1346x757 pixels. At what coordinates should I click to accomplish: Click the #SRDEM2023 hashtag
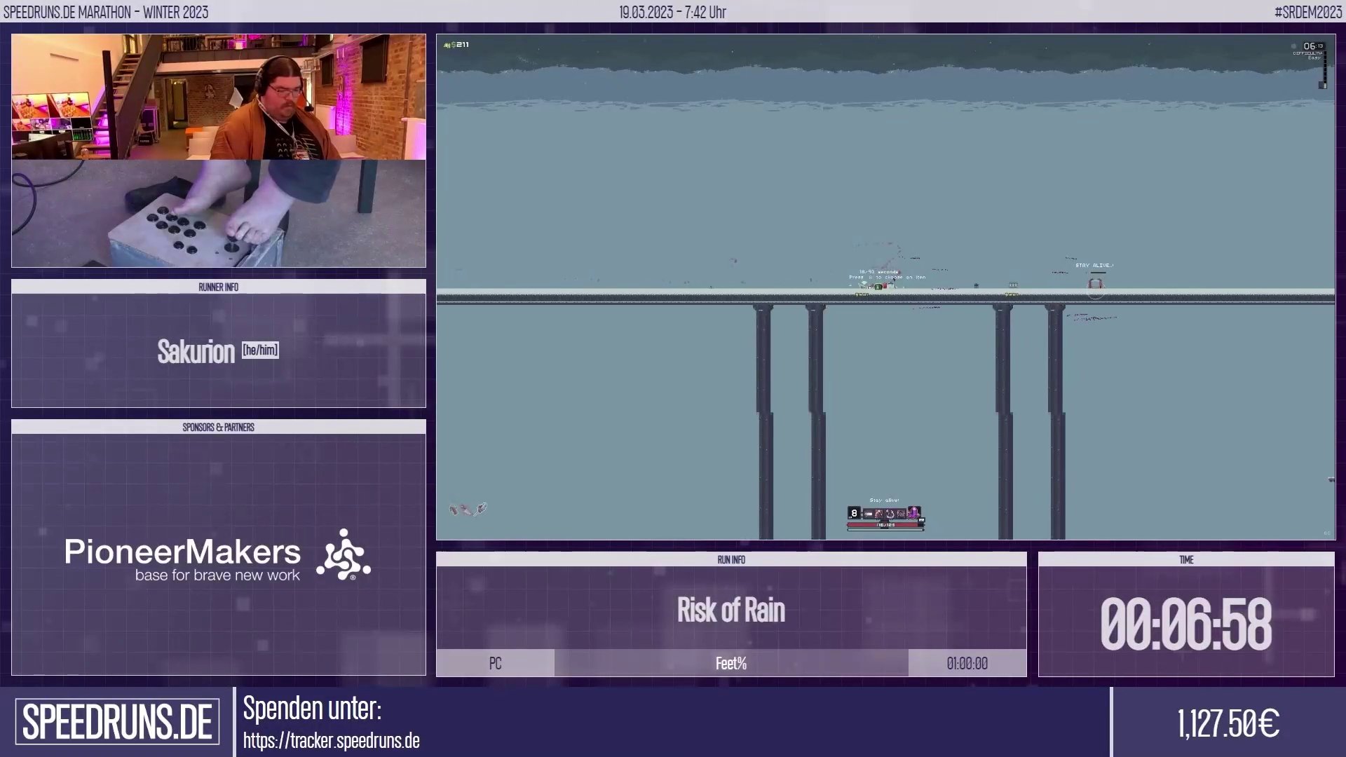[x=1307, y=12]
